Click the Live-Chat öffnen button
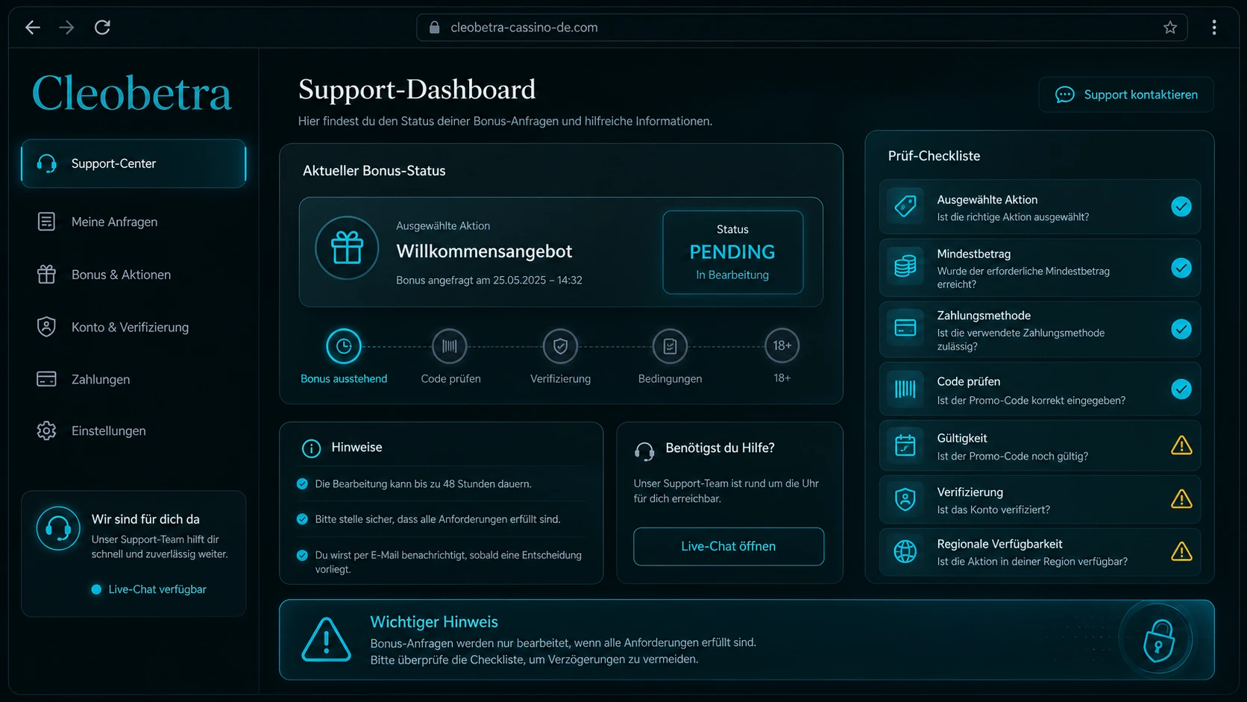 (x=729, y=546)
